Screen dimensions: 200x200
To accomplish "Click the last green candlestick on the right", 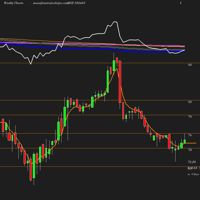I will (185, 142).
